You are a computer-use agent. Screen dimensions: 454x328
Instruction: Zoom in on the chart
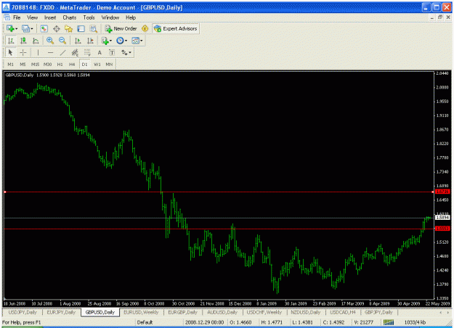pyautogui.click(x=50, y=41)
